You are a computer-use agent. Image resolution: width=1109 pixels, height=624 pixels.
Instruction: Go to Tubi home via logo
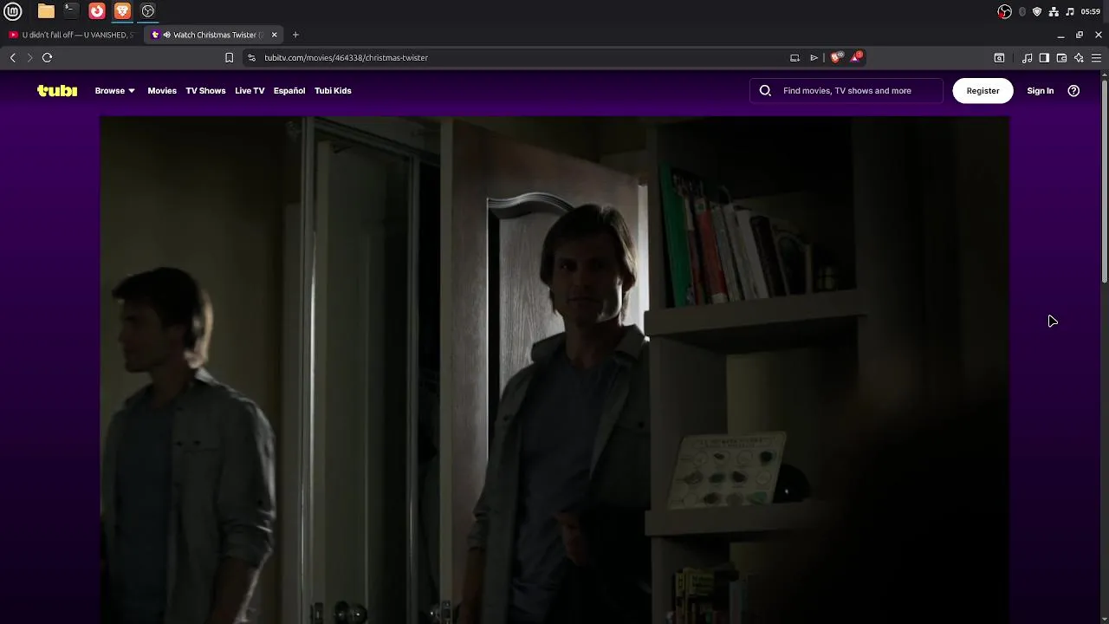tap(57, 90)
